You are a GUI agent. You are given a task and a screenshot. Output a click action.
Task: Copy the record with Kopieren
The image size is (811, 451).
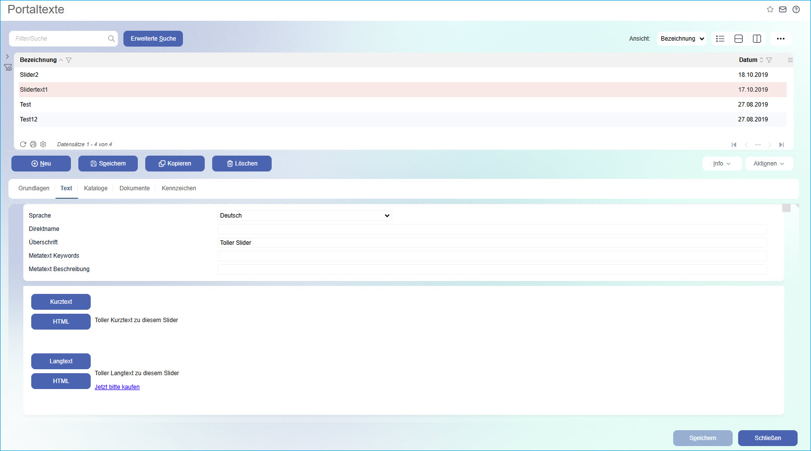tap(175, 164)
